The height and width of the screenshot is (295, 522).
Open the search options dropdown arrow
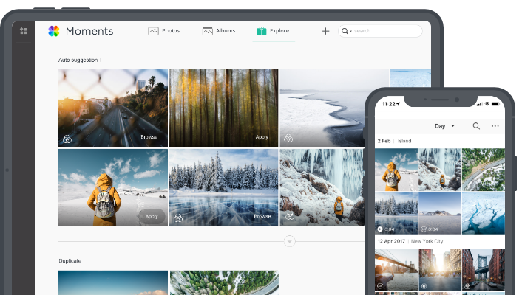pos(351,32)
